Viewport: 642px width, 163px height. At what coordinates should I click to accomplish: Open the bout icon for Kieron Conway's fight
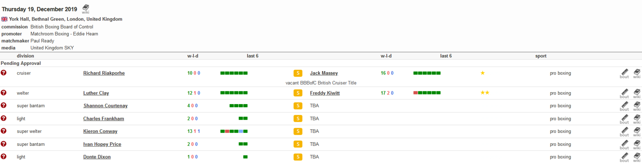pyautogui.click(x=624, y=132)
